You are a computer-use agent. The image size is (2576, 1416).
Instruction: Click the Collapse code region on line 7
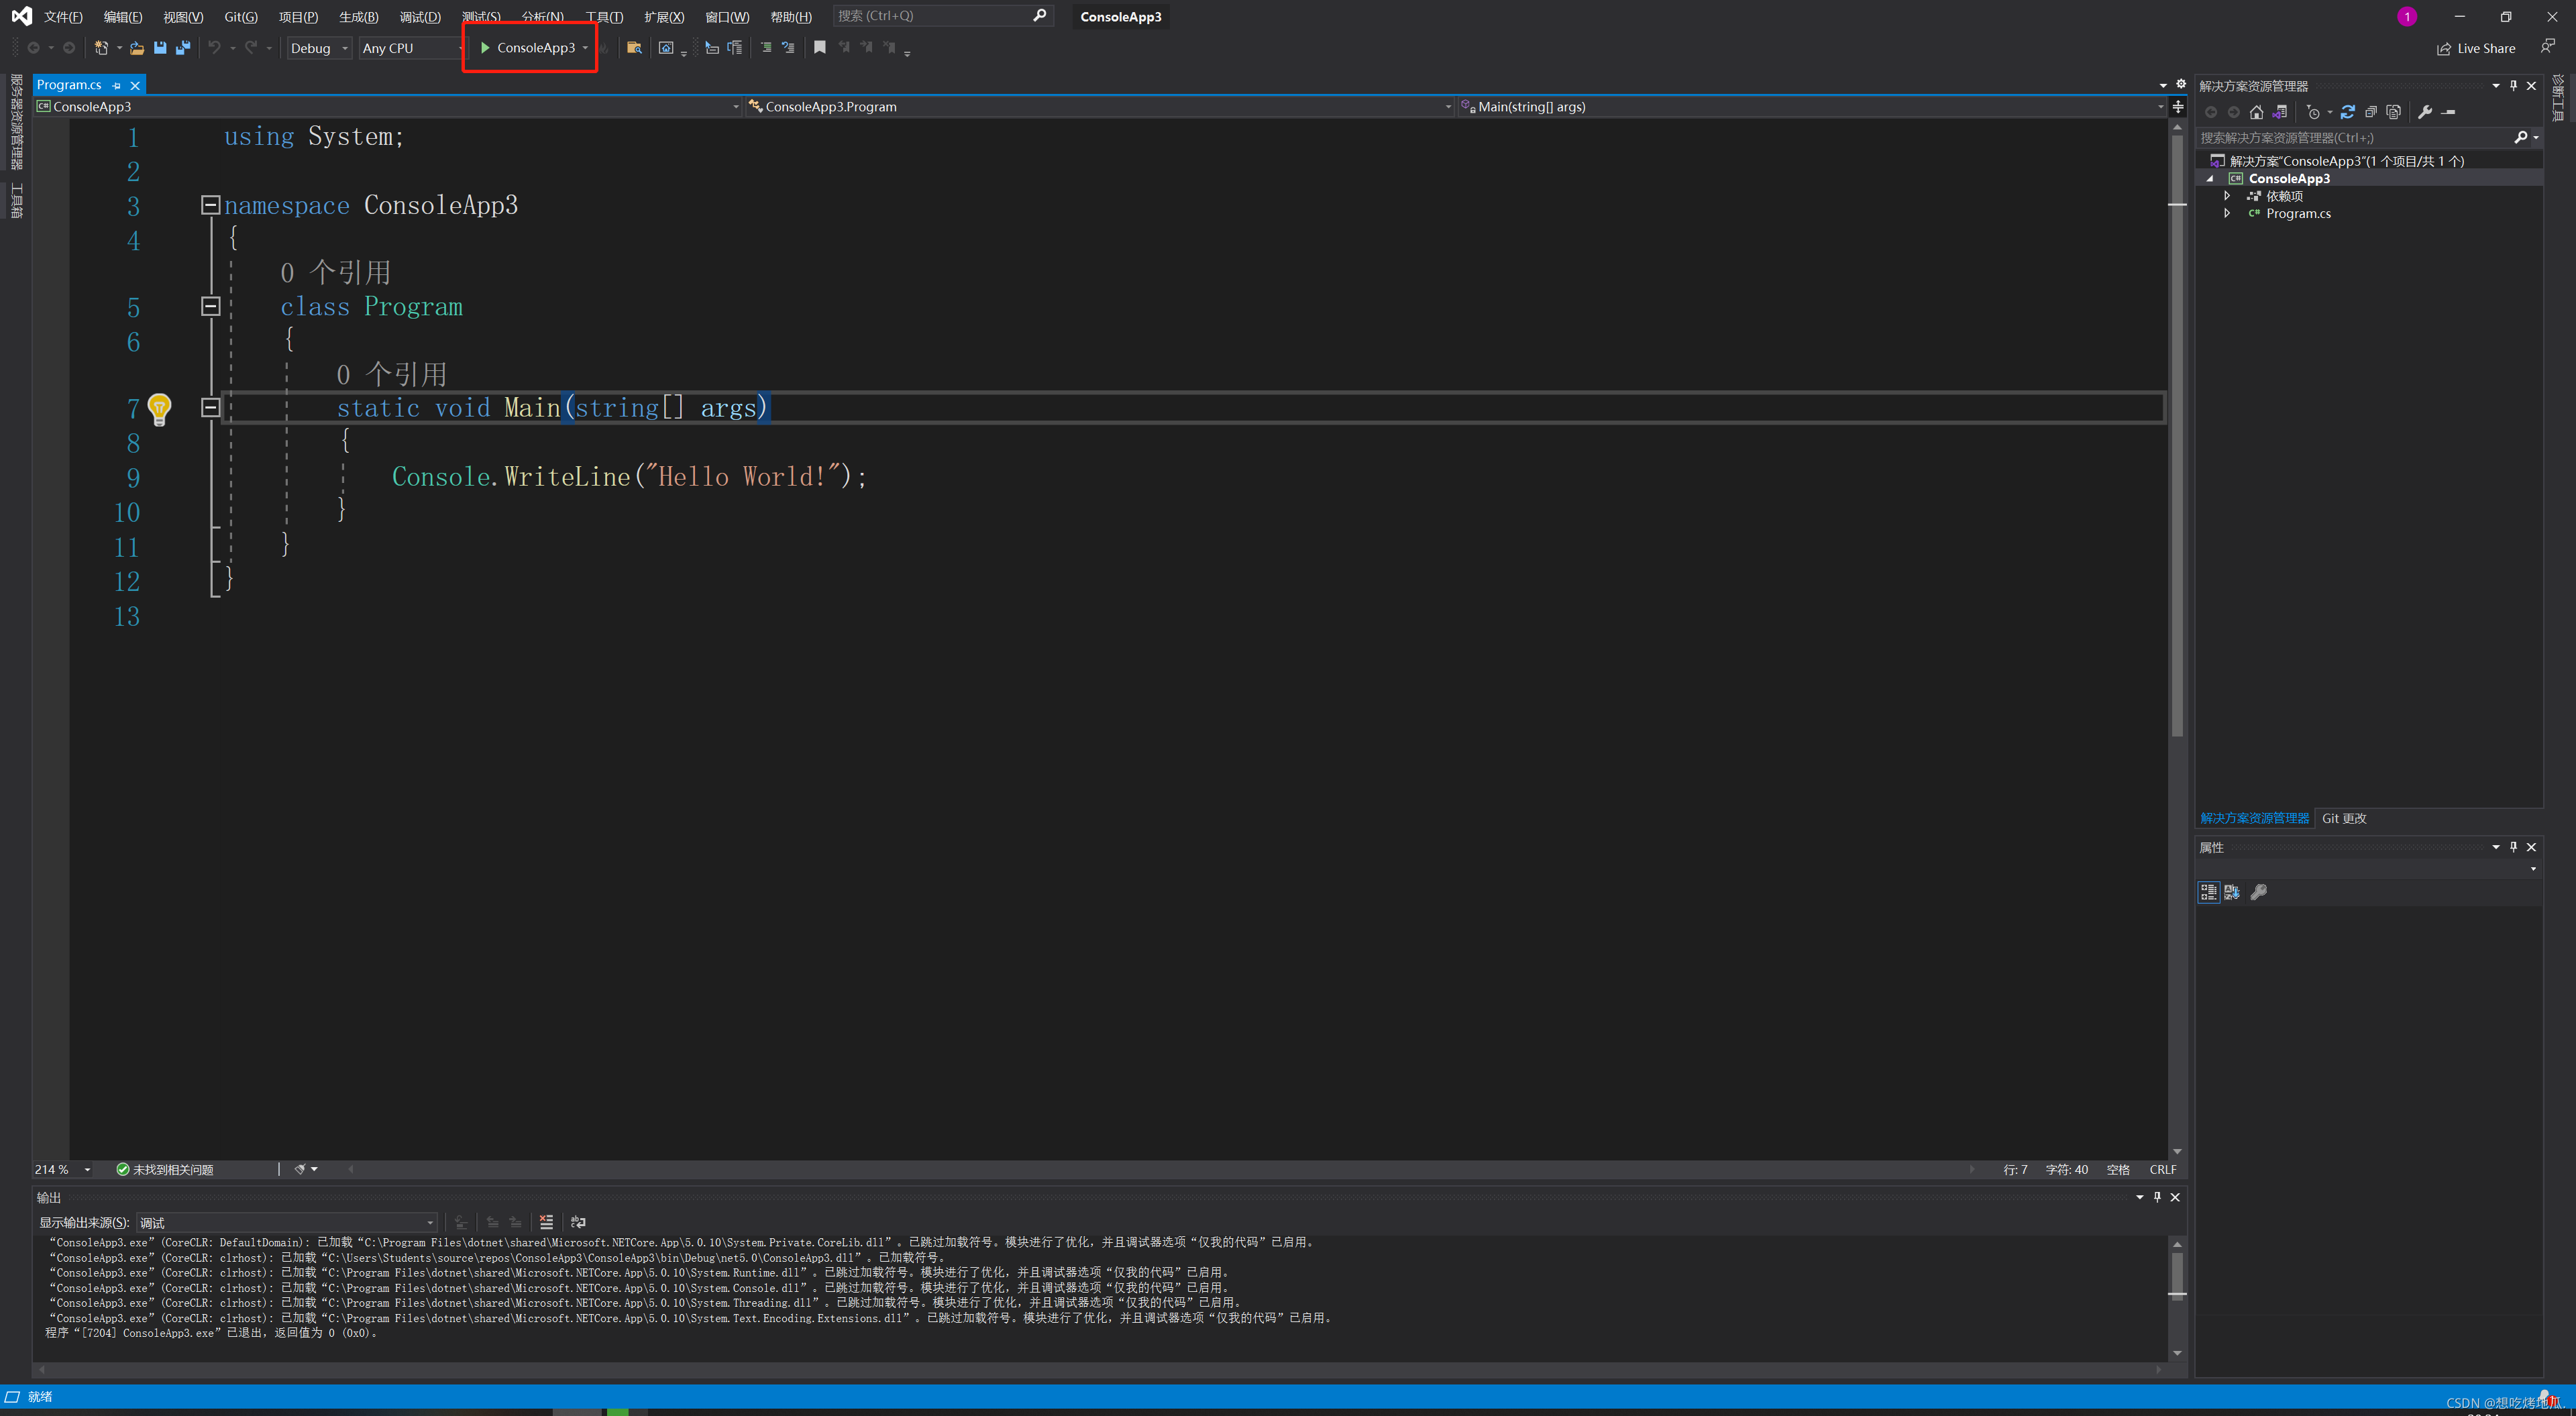tap(209, 408)
